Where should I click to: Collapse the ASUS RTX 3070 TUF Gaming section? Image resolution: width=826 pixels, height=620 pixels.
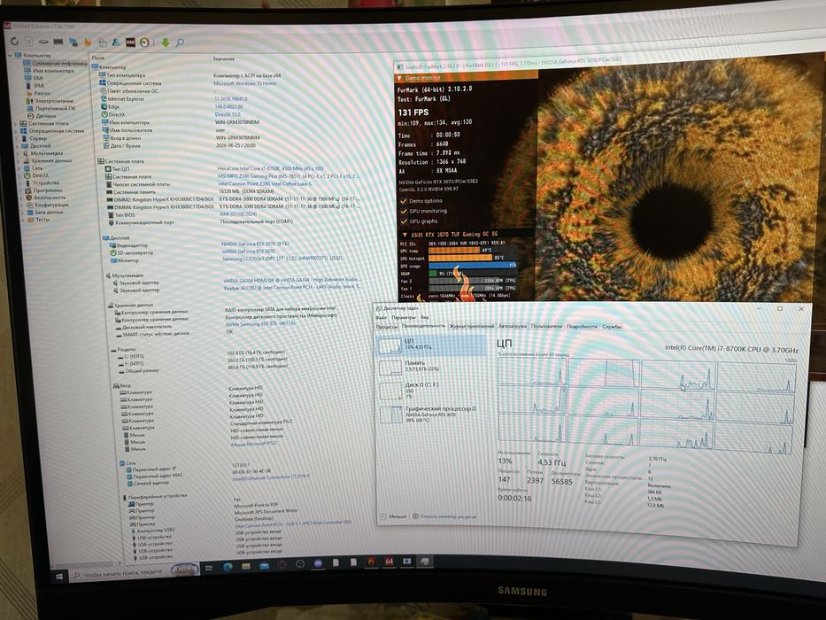[x=405, y=235]
